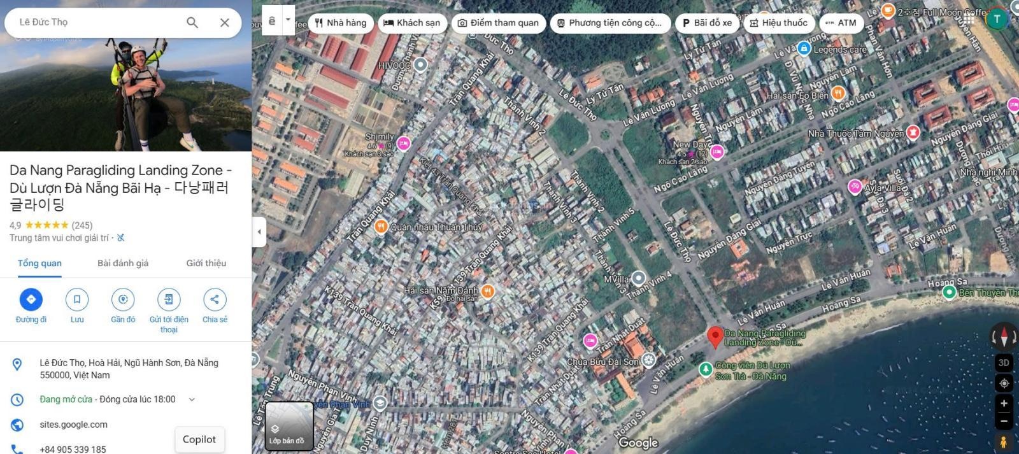Toggle the 3D view button
The width and height of the screenshot is (1019, 454).
(1004, 363)
